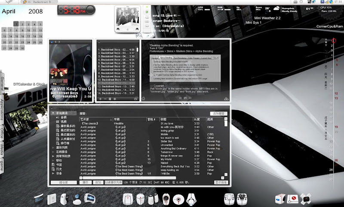Click 追加 button
344x207 pixels.
(98, 182)
